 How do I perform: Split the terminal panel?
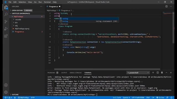pos(158,73)
